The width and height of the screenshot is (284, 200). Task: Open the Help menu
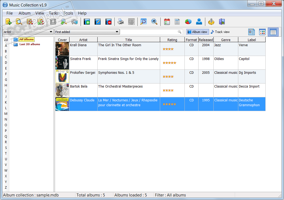[x=82, y=13]
